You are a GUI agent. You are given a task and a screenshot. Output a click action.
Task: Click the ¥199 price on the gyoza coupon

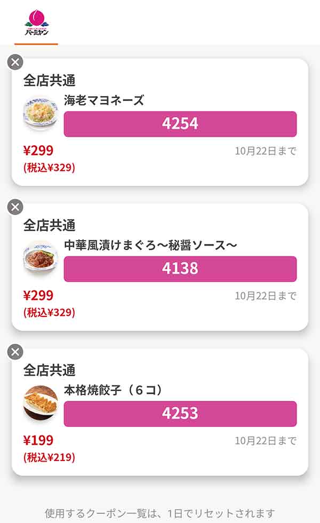(38, 440)
